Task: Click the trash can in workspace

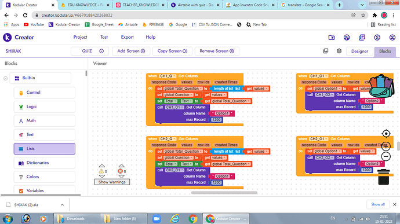Action: (x=383, y=177)
